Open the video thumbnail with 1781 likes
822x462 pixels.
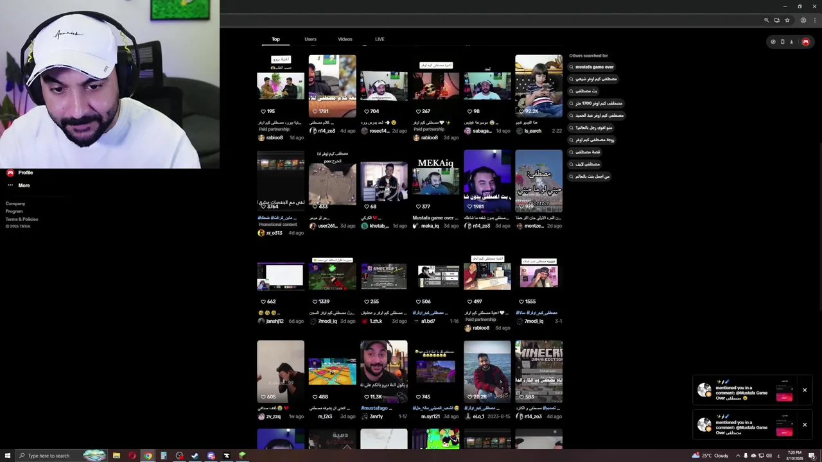point(332,86)
